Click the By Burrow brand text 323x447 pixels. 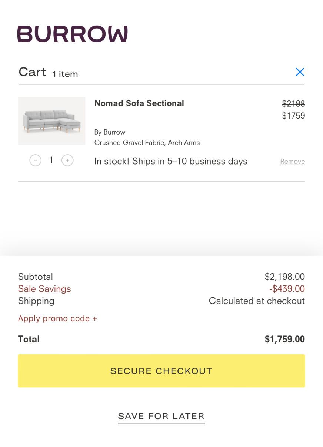[110, 132]
